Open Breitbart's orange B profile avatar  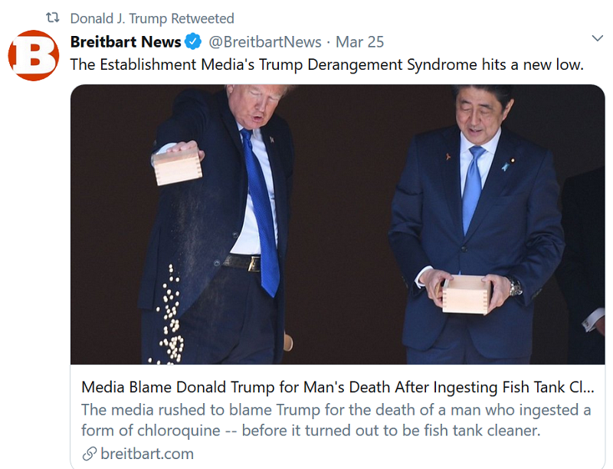(x=33, y=55)
